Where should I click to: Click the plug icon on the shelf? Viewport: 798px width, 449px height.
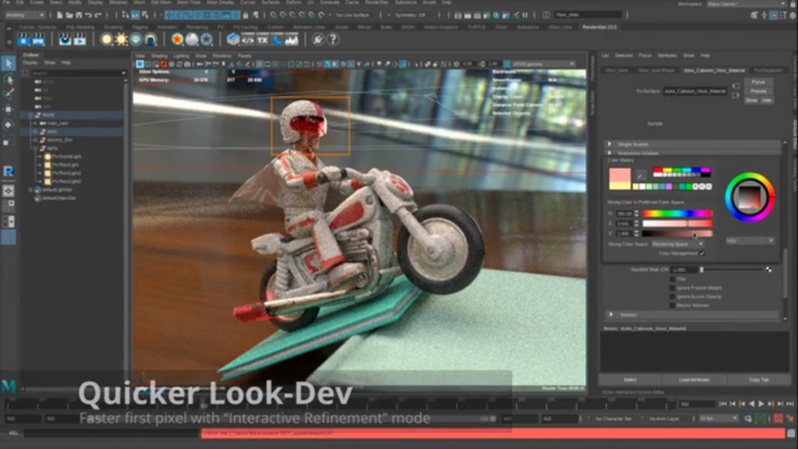tap(318, 39)
